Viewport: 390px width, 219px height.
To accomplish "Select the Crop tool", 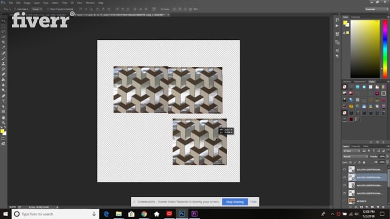I will pos(3,42).
